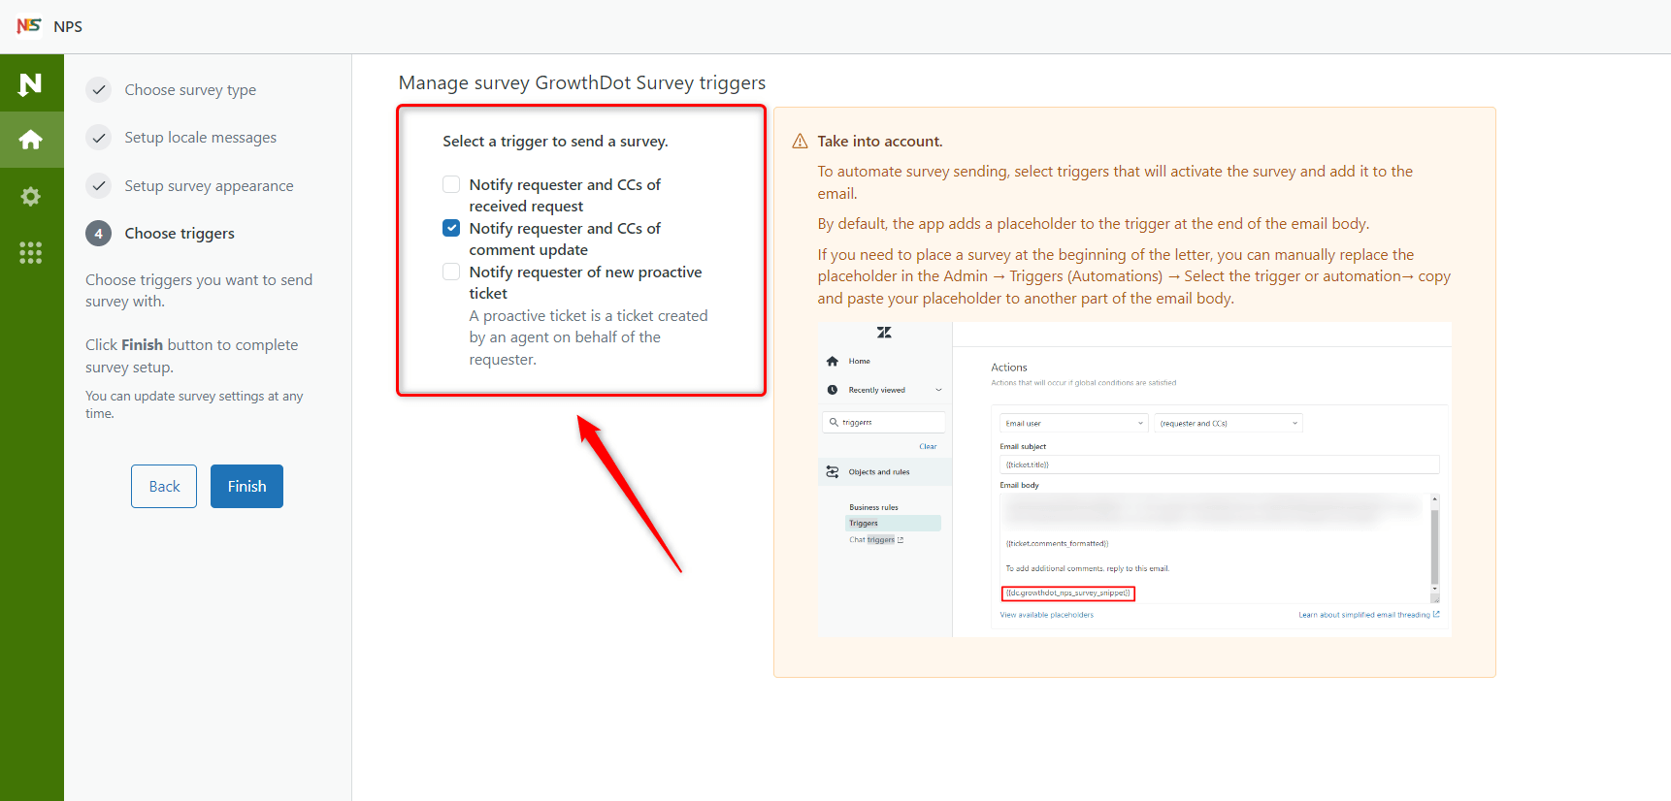Open the Home icon in sidebar
This screenshot has height=801, width=1671.
point(31,140)
